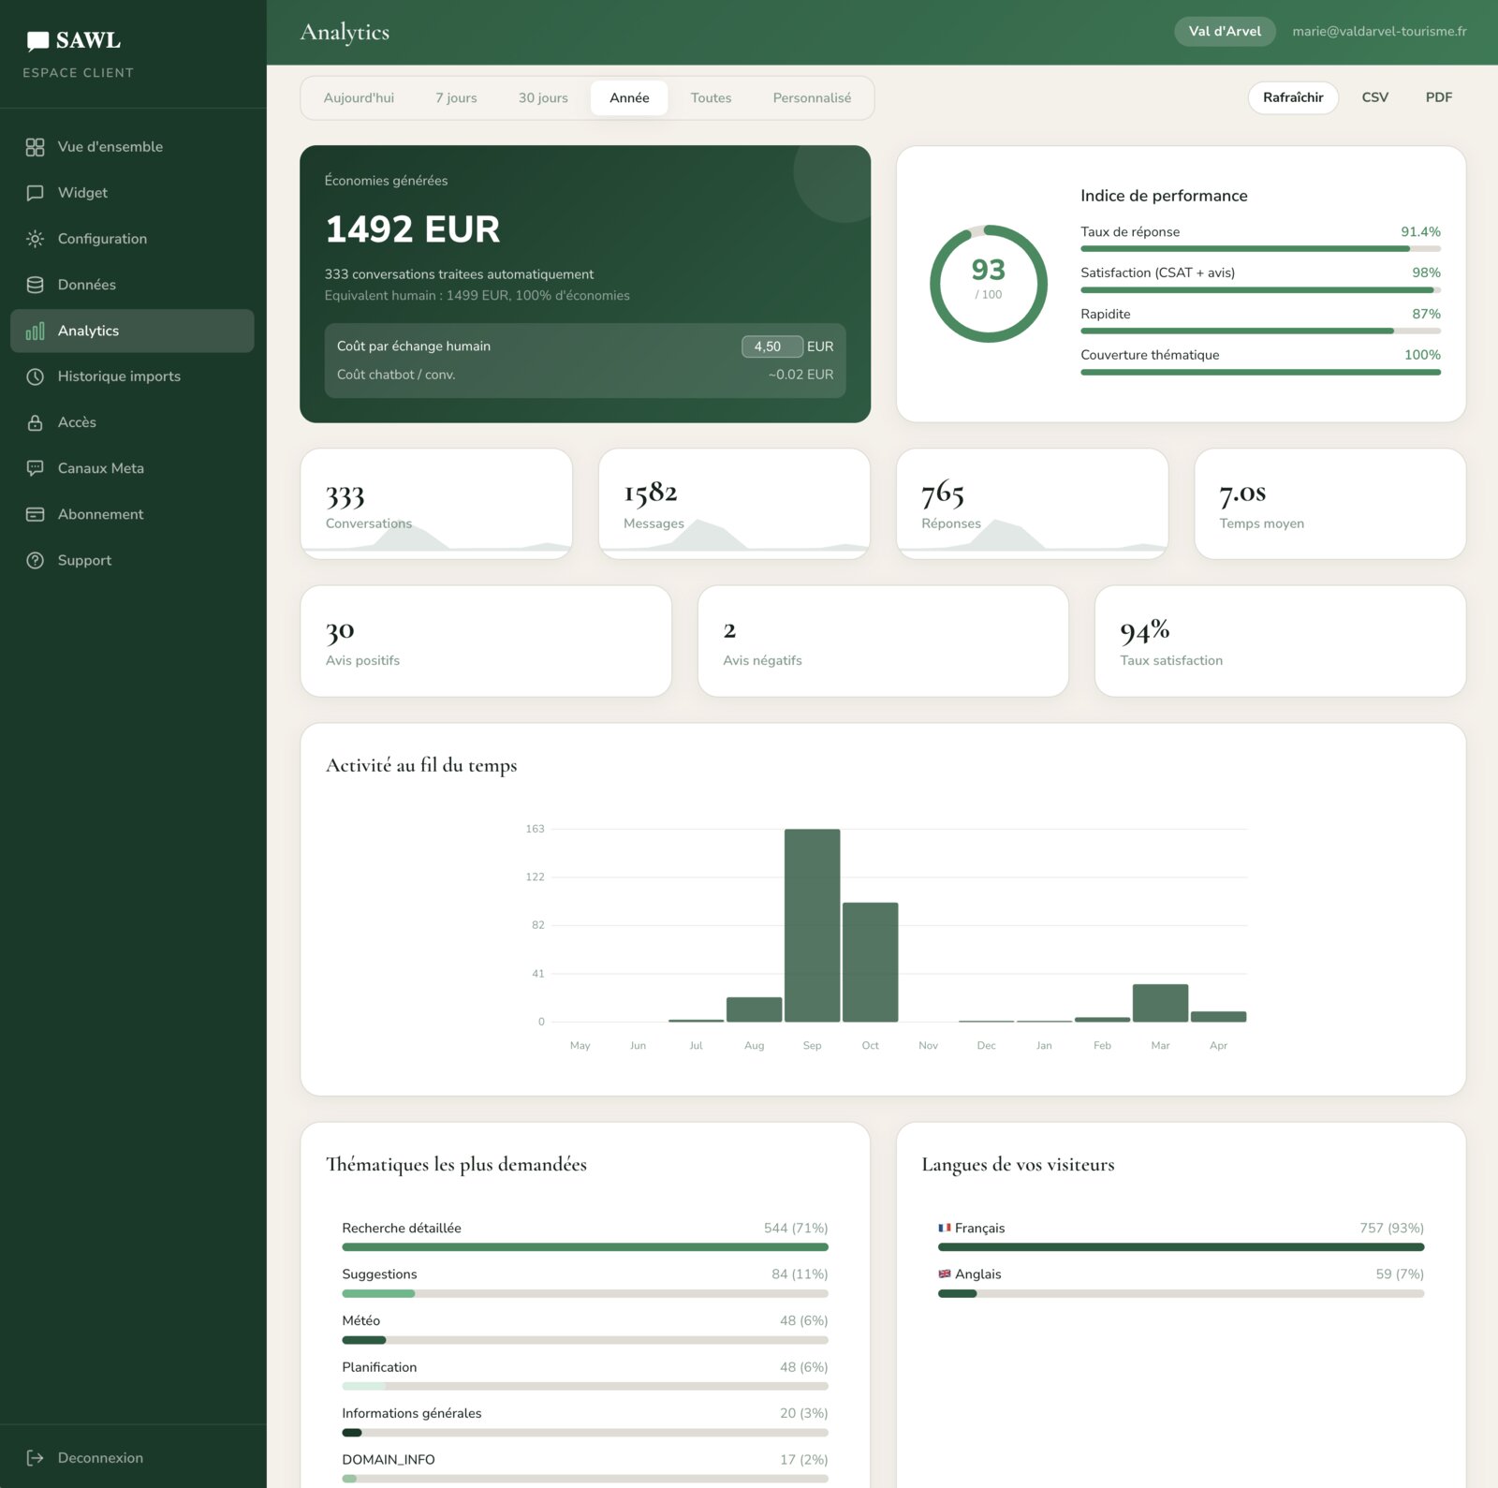
Task: Click the Deconnexion logout icon
Action: point(35,1457)
